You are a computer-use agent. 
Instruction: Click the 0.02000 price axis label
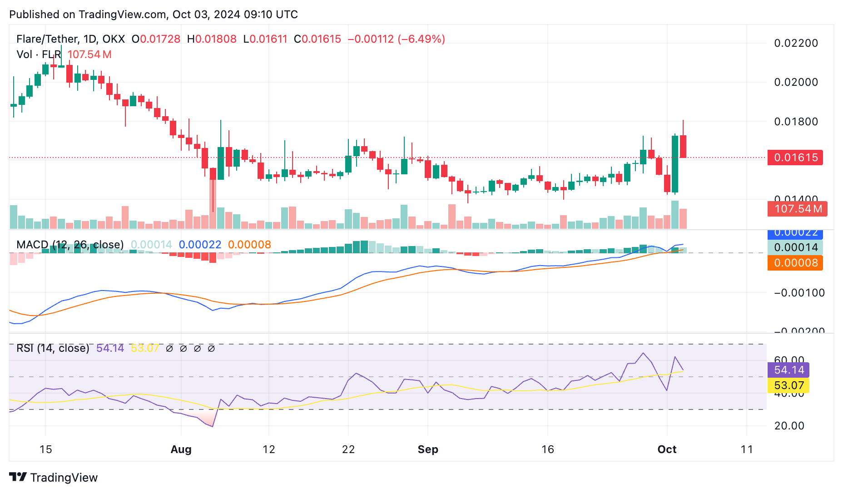click(x=796, y=82)
